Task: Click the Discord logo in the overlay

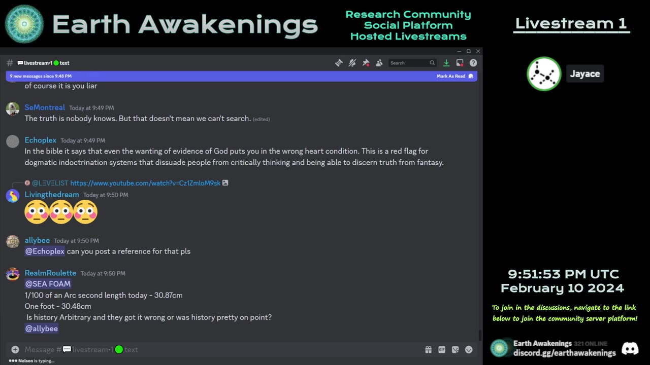Action: tap(630, 348)
